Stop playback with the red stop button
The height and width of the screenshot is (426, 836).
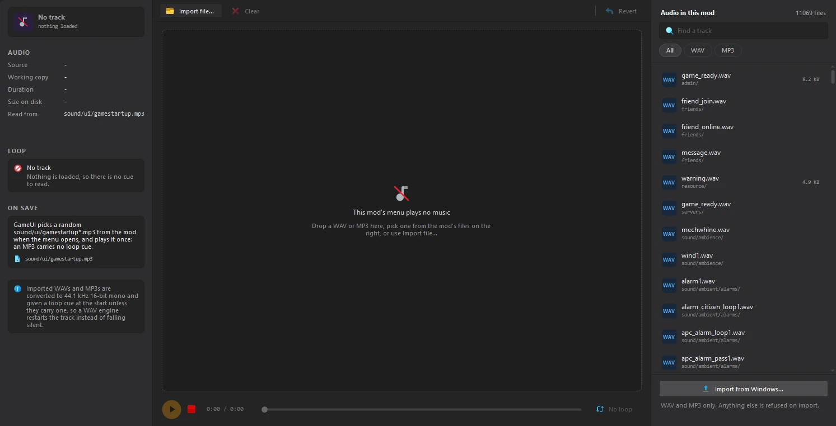(192, 409)
